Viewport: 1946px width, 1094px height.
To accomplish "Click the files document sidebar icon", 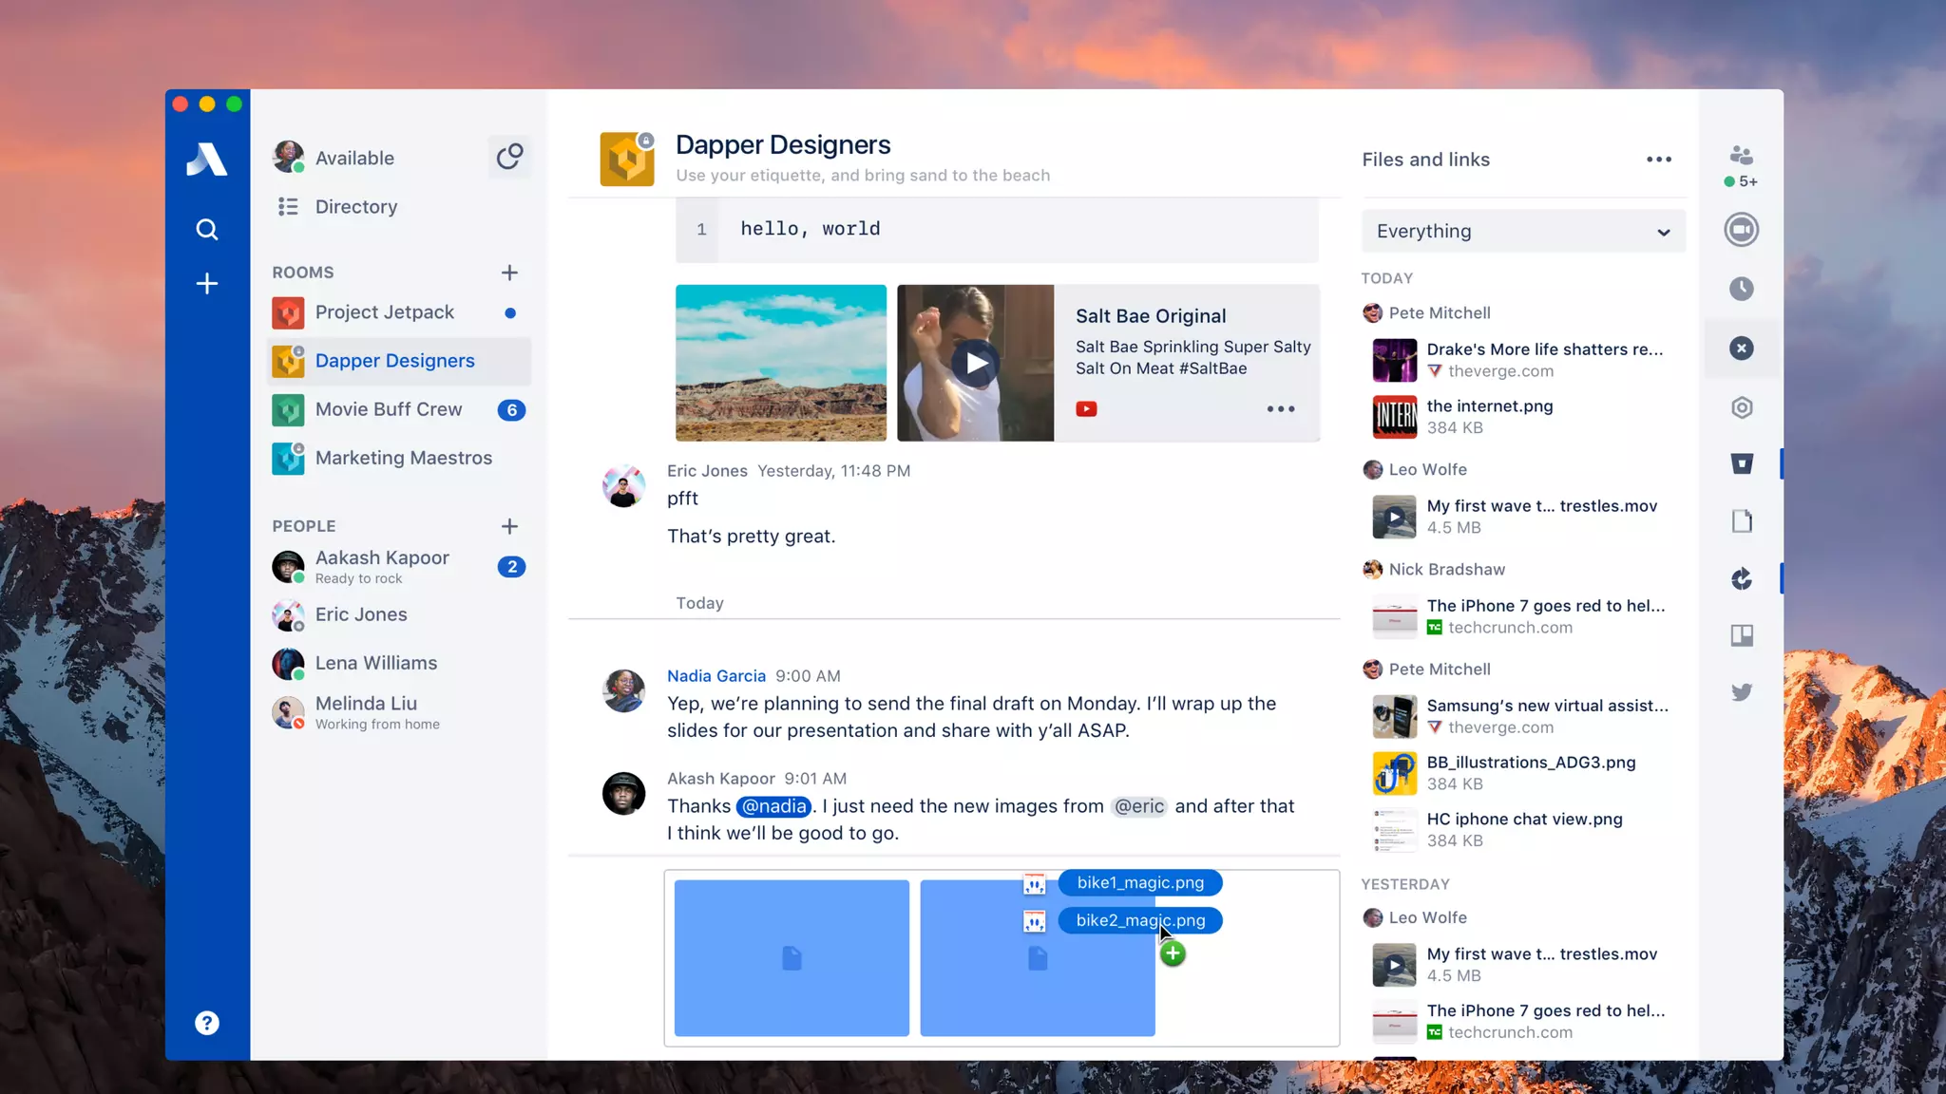I will click(x=1741, y=521).
